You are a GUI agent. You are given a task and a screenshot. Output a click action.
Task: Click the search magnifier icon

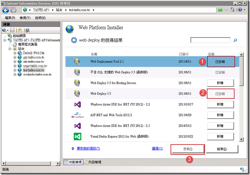[x=235, y=40]
